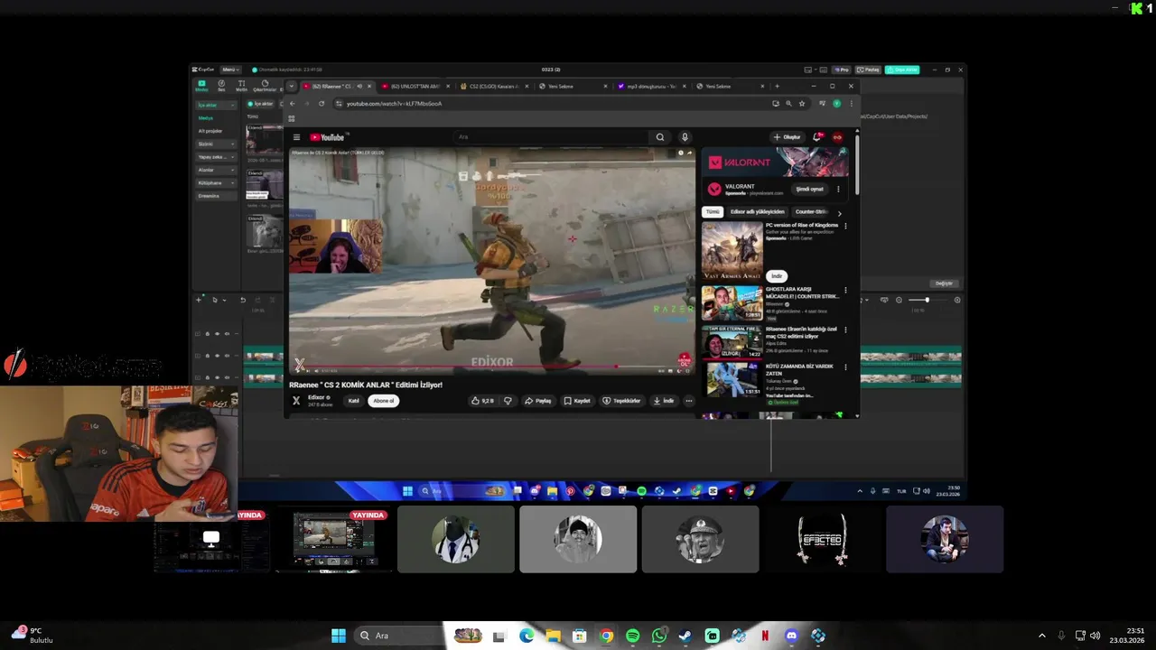Open CapCut Ses audio tool
The width and height of the screenshot is (1156, 650).
tap(221, 86)
